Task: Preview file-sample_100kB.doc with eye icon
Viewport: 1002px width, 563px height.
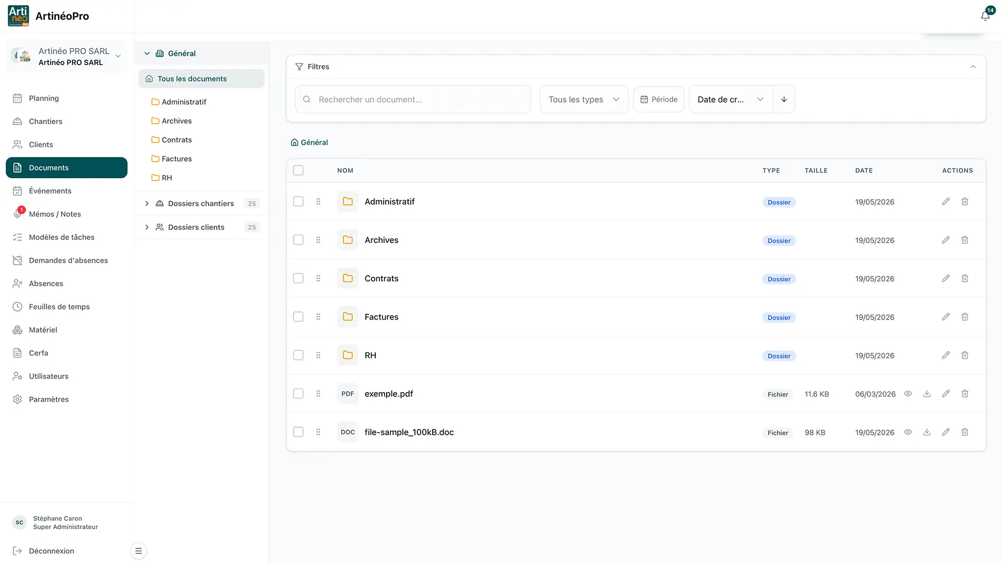Action: [908, 432]
